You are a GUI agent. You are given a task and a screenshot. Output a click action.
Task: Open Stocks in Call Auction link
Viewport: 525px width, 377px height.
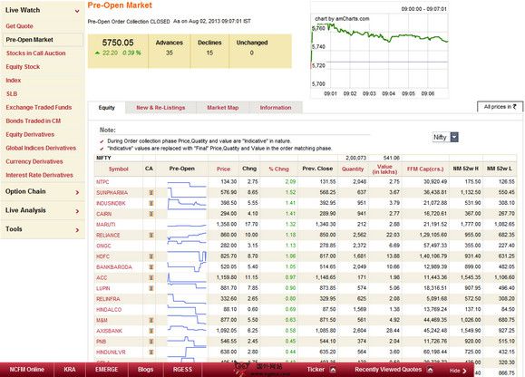(x=35, y=53)
